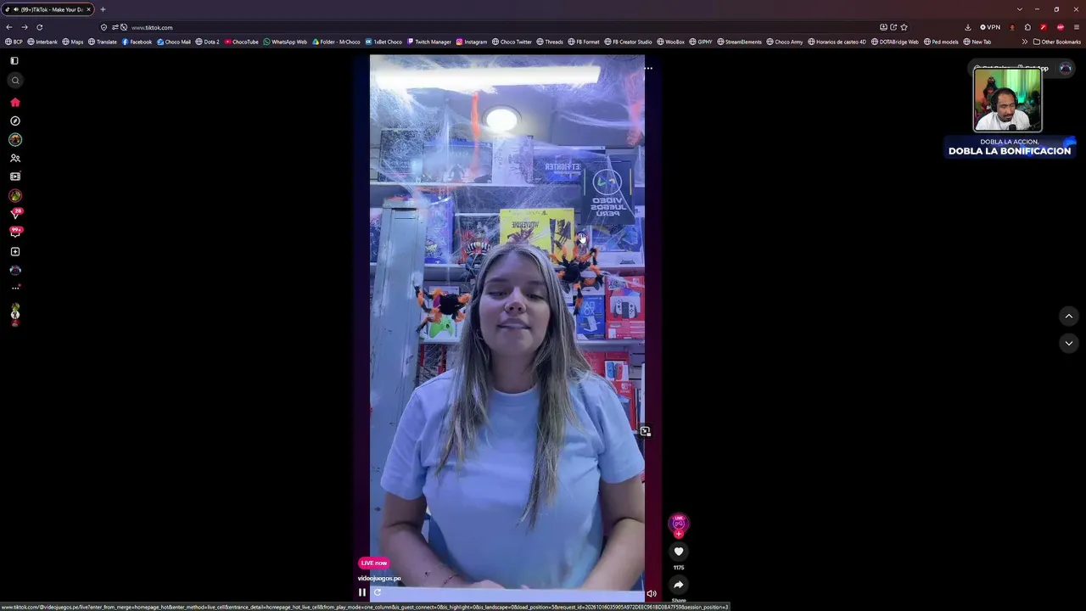Open the tab list dropdown arrow
1086x611 pixels.
pos(1020,9)
